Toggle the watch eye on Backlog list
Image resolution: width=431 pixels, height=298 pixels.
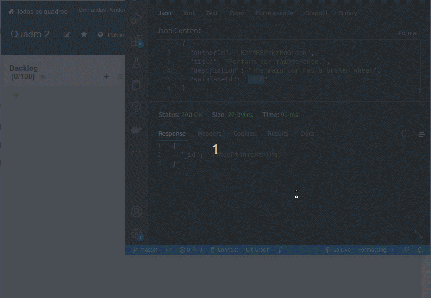(x=43, y=77)
